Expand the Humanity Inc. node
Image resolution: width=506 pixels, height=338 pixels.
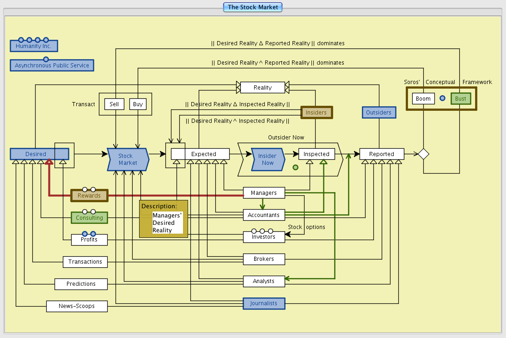(34, 46)
